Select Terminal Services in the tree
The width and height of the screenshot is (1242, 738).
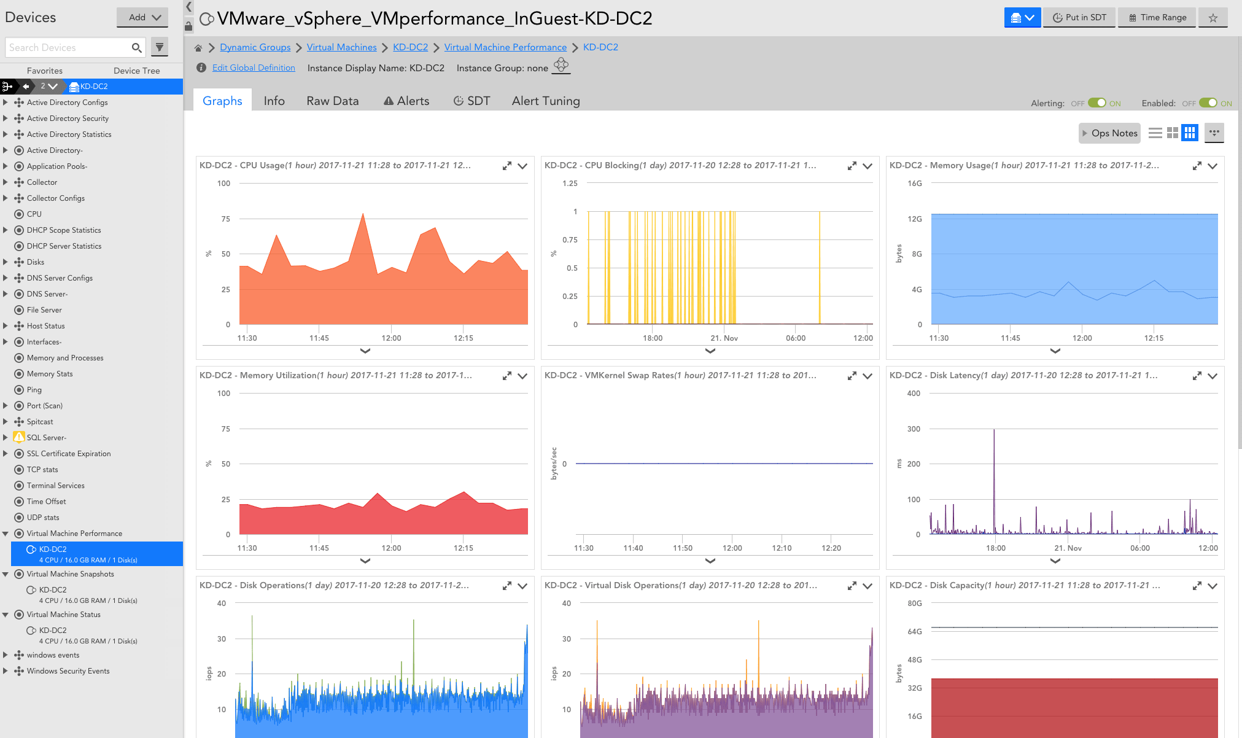56,486
